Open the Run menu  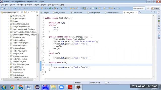(x=49, y=5)
